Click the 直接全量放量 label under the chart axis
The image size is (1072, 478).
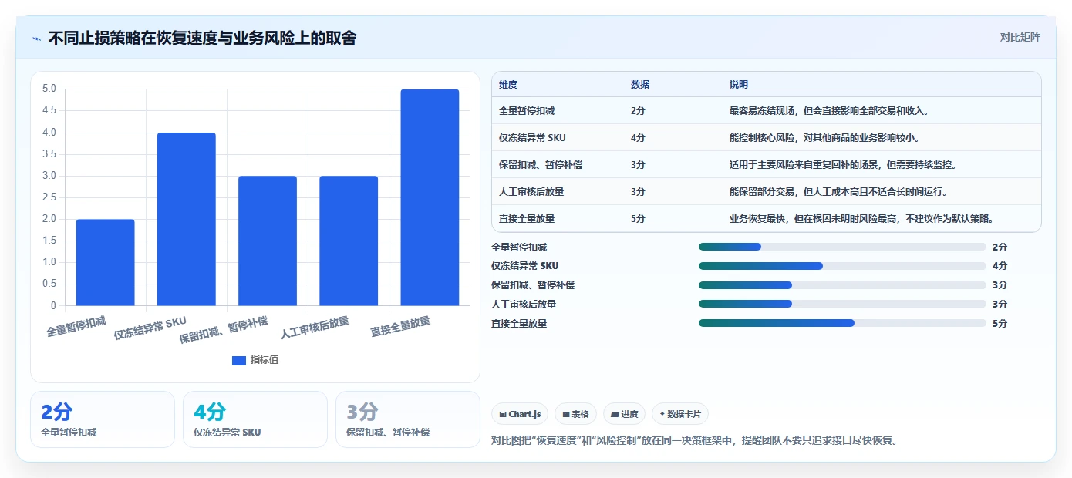(x=400, y=326)
